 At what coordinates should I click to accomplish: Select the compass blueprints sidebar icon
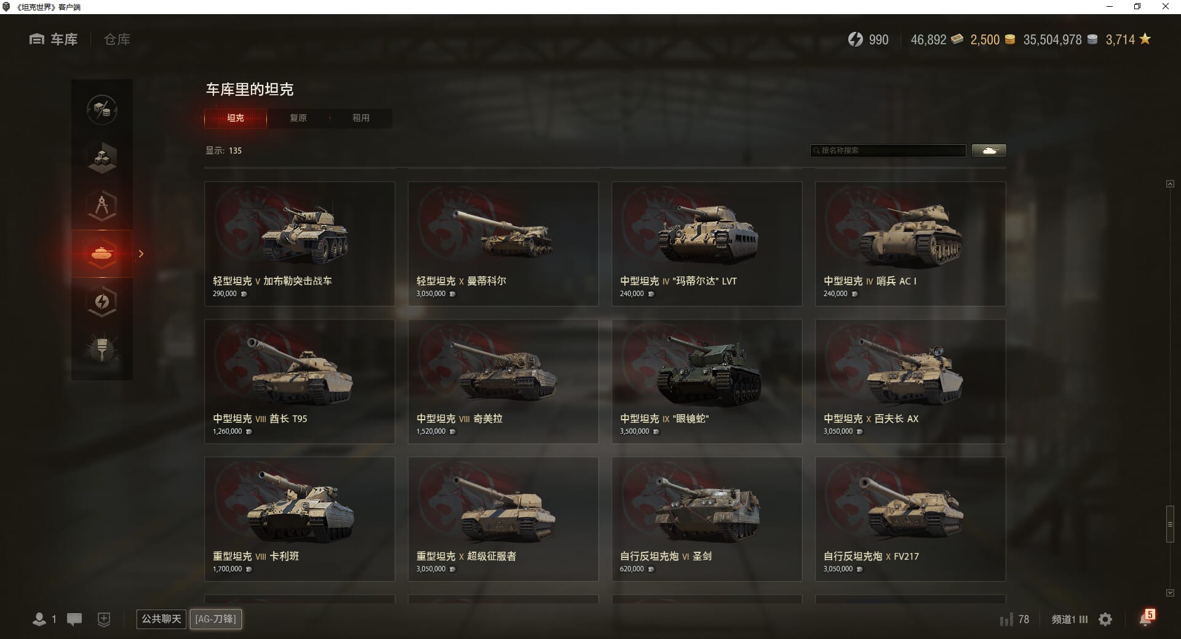tap(102, 206)
